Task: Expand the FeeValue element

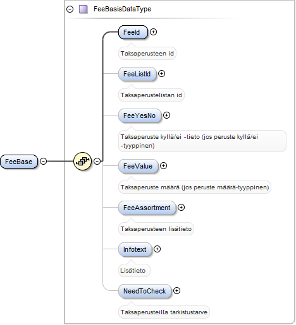Action: pyautogui.click(x=163, y=166)
